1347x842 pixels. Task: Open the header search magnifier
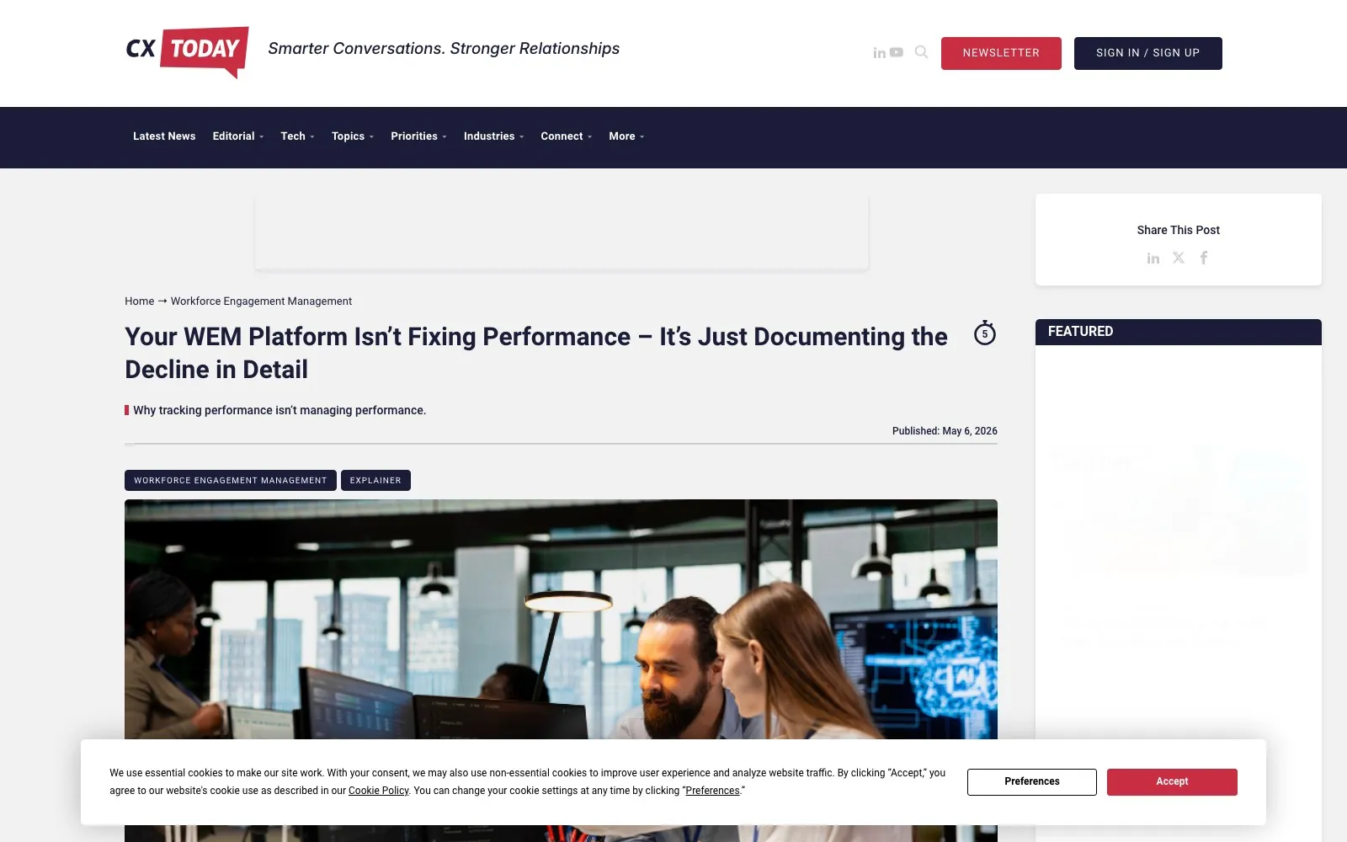coord(921,52)
